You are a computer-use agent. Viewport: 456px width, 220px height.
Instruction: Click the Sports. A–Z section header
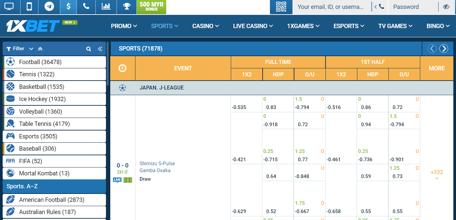[54, 186]
